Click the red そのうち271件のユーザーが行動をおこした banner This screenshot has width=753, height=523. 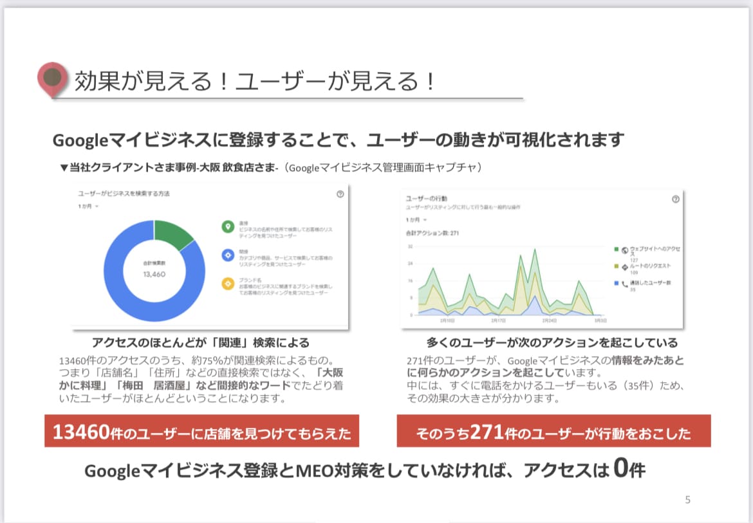[x=553, y=431]
